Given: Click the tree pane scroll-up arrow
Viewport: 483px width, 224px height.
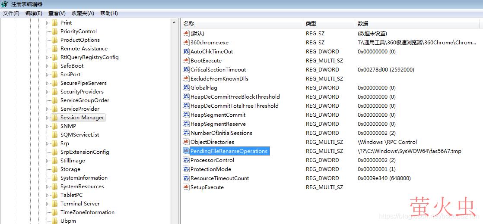Looking at the screenshot, I should point(175,22).
